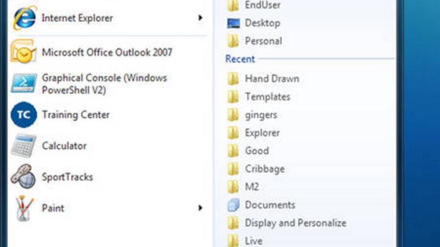Open the gingers folder
This screenshot has width=440, height=247.
click(260, 115)
